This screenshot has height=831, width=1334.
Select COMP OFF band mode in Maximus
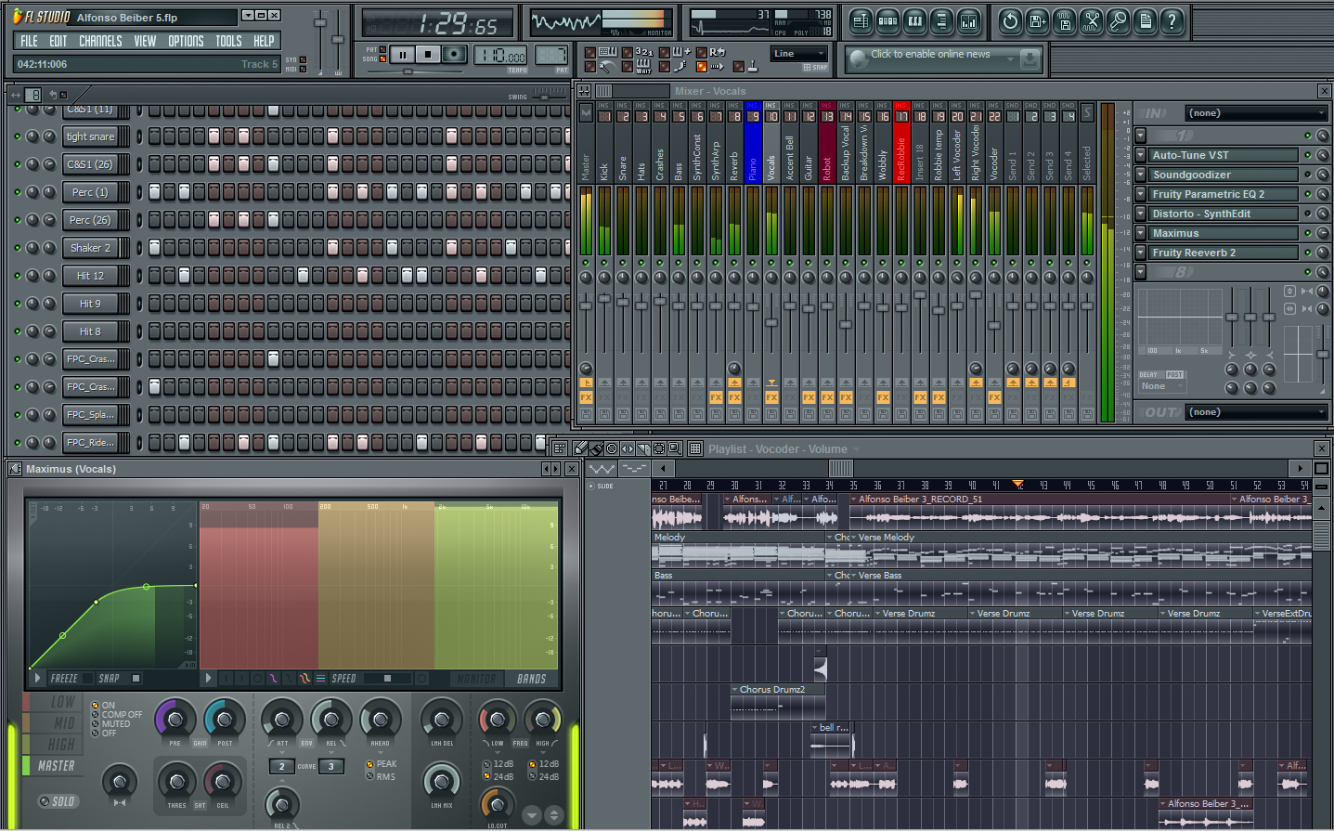95,715
